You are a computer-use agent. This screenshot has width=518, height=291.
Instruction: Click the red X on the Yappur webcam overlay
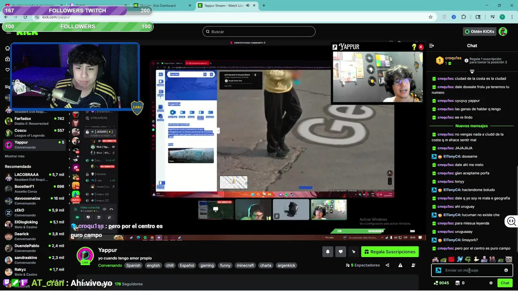pos(421,47)
